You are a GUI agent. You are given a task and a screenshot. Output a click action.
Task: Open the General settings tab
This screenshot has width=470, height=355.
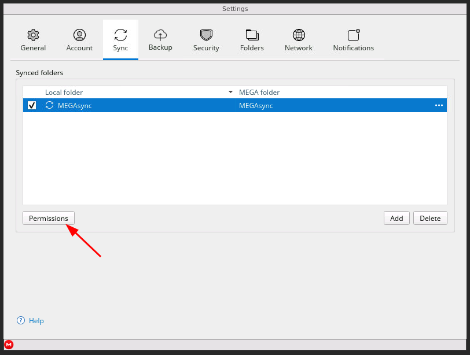pos(33,40)
